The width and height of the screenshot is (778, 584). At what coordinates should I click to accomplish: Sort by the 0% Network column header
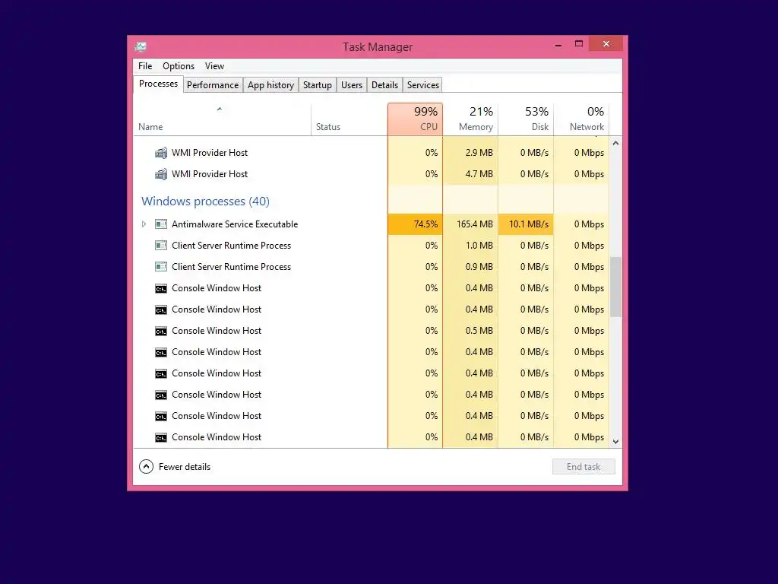tap(581, 119)
